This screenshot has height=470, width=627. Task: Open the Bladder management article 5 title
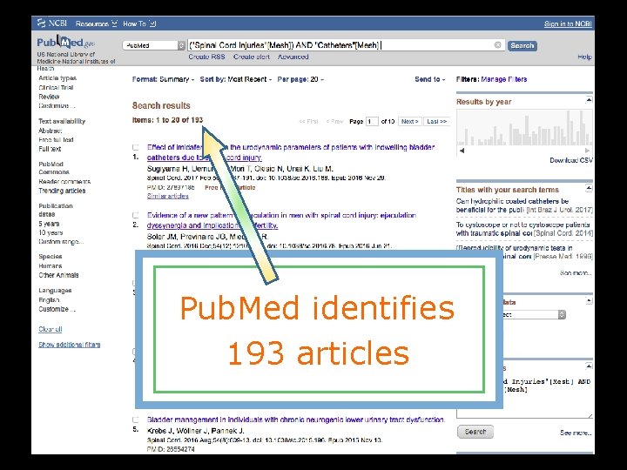296,420
